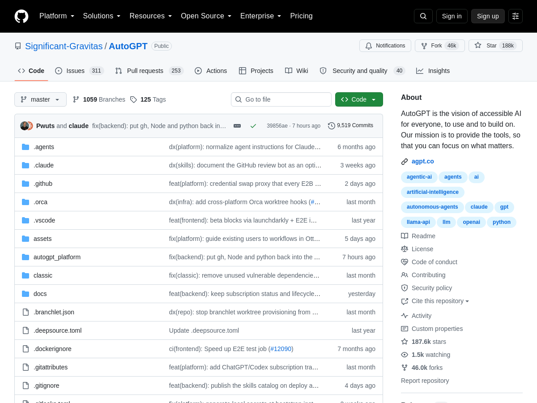This screenshot has height=403, width=537.
Task: Open the .gitattributes file
Action: pyautogui.click(x=51, y=367)
